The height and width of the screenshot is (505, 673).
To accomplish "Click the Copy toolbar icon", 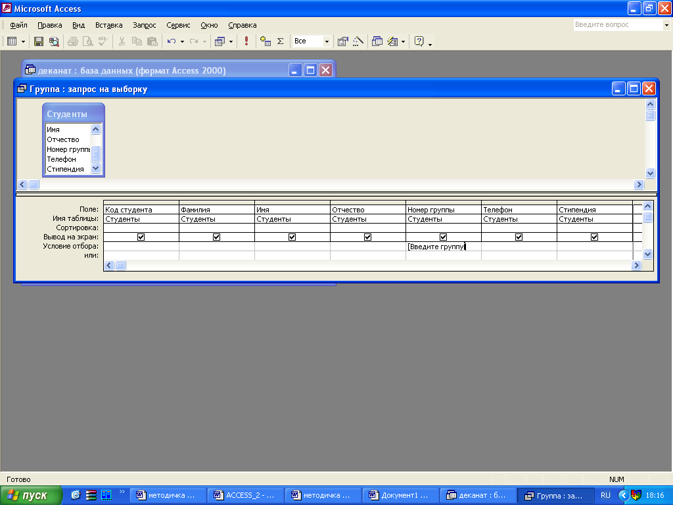I will coord(137,41).
